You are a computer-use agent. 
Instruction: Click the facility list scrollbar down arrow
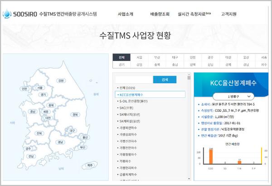[x=189, y=179]
